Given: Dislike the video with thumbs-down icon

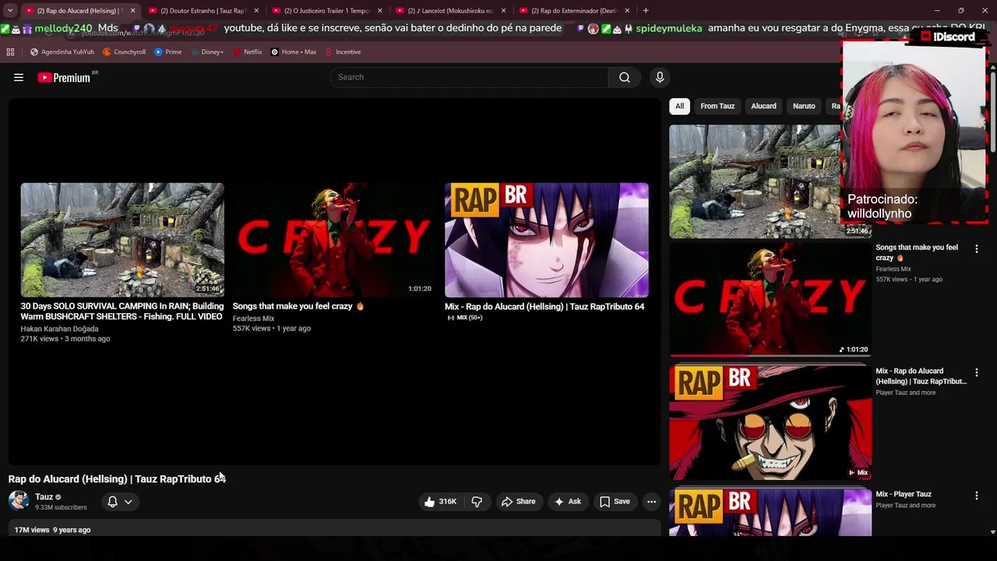Looking at the screenshot, I should (x=477, y=502).
